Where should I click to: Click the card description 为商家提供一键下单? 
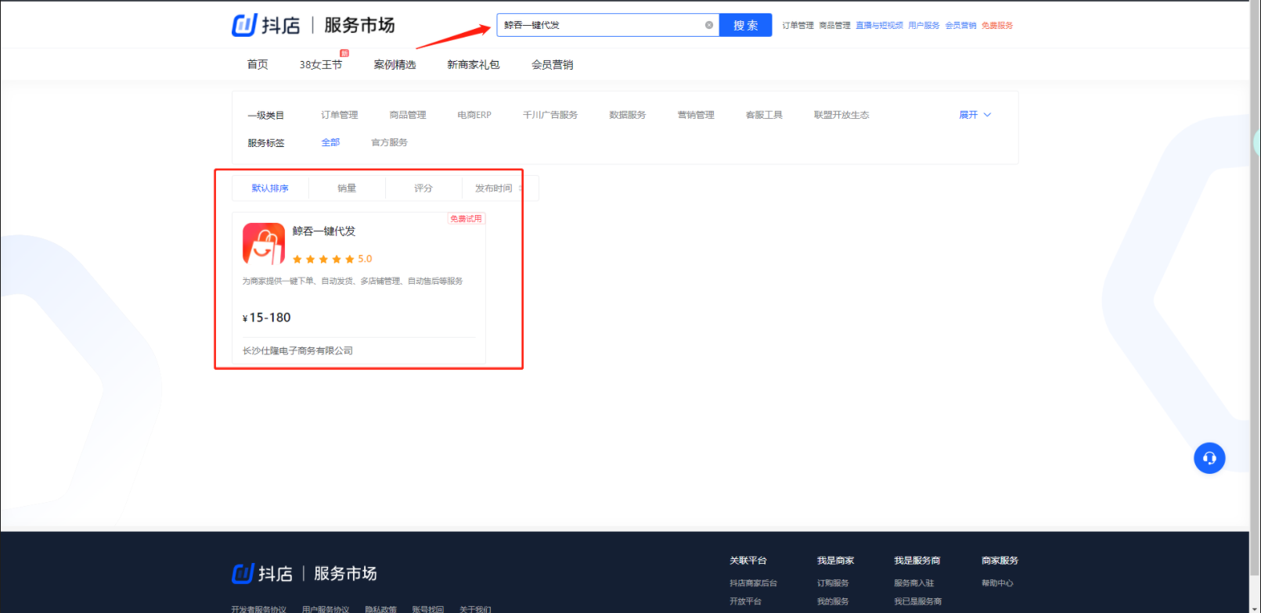pyautogui.click(x=352, y=281)
